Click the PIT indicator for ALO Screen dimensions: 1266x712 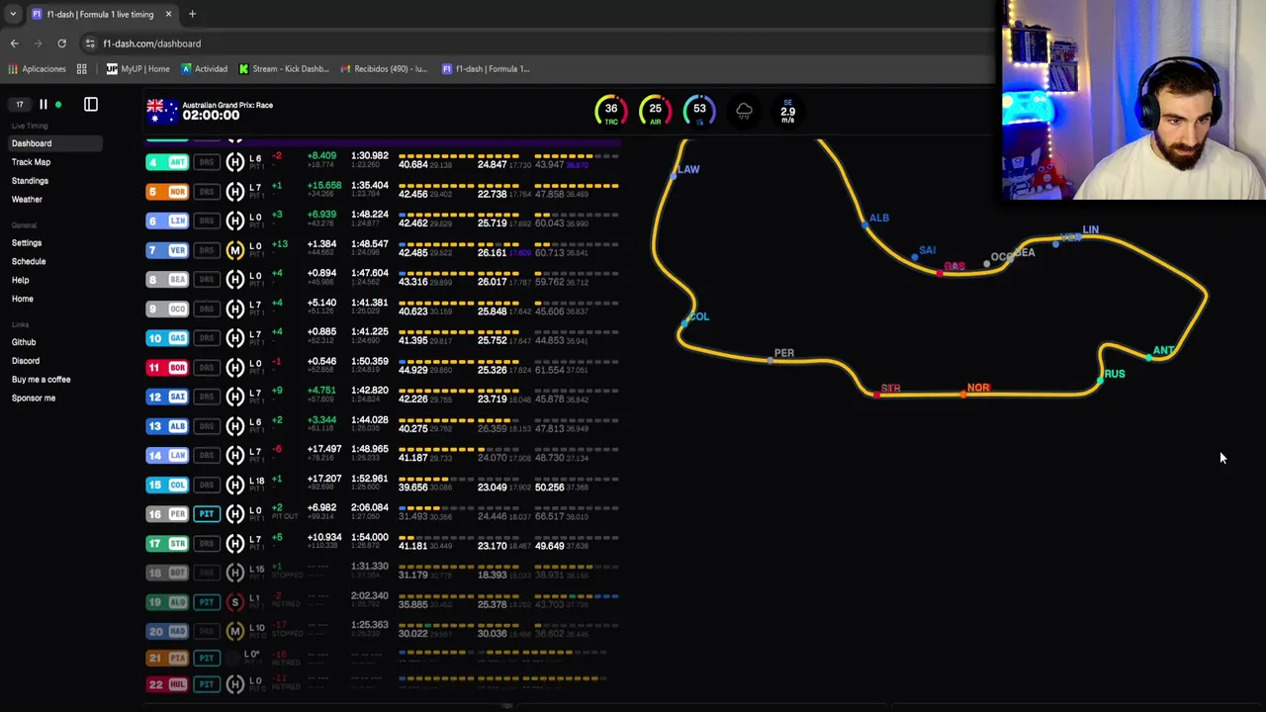pyautogui.click(x=207, y=601)
